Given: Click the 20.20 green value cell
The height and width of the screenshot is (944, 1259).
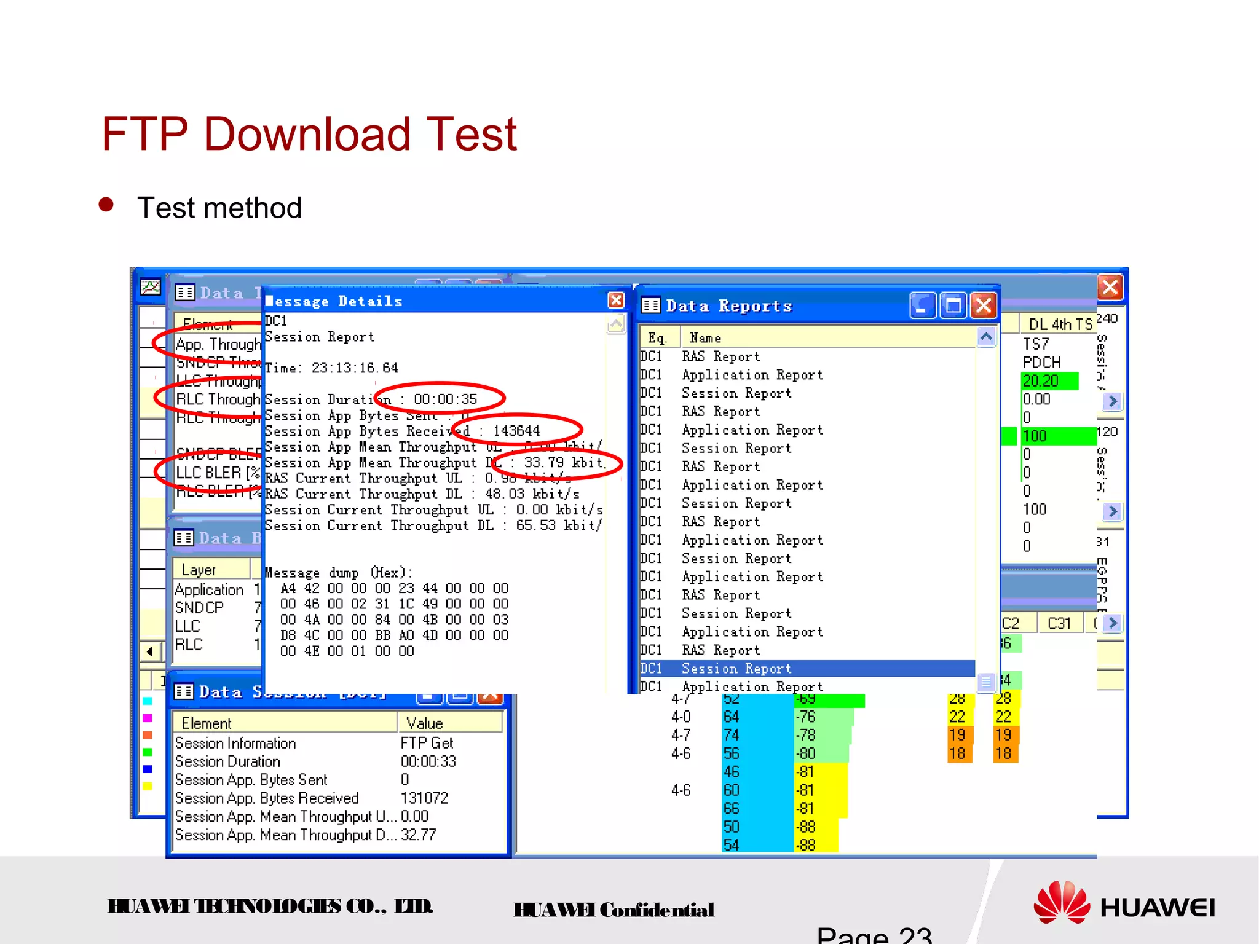Looking at the screenshot, I should click(1050, 381).
